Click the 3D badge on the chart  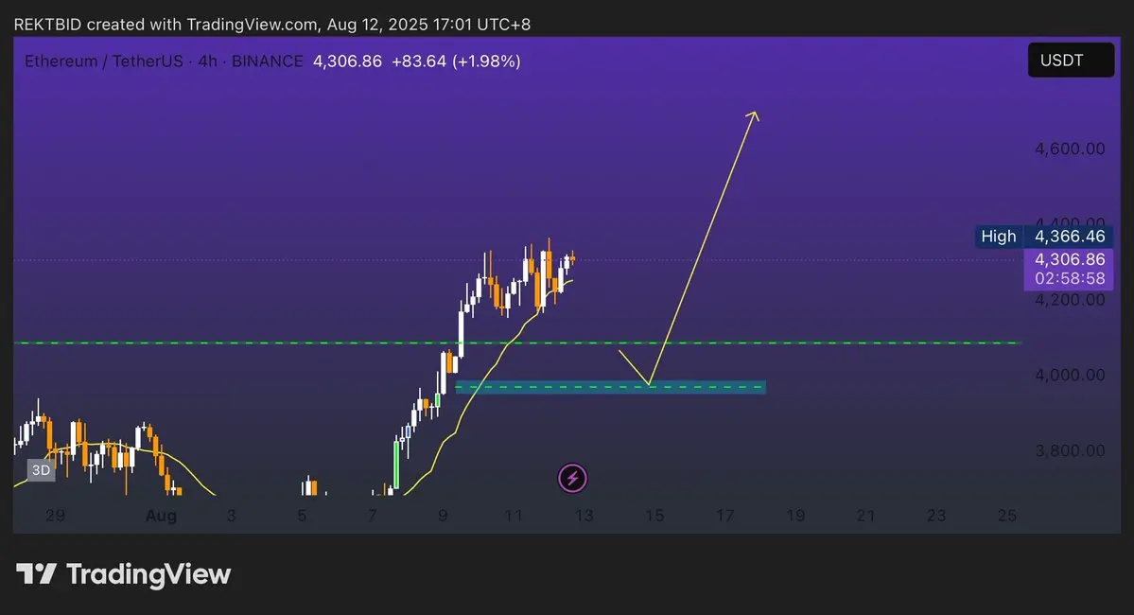(41, 470)
